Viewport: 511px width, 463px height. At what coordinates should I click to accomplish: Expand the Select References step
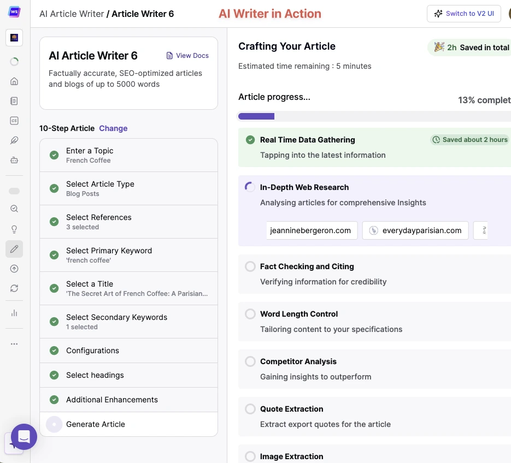coord(128,222)
